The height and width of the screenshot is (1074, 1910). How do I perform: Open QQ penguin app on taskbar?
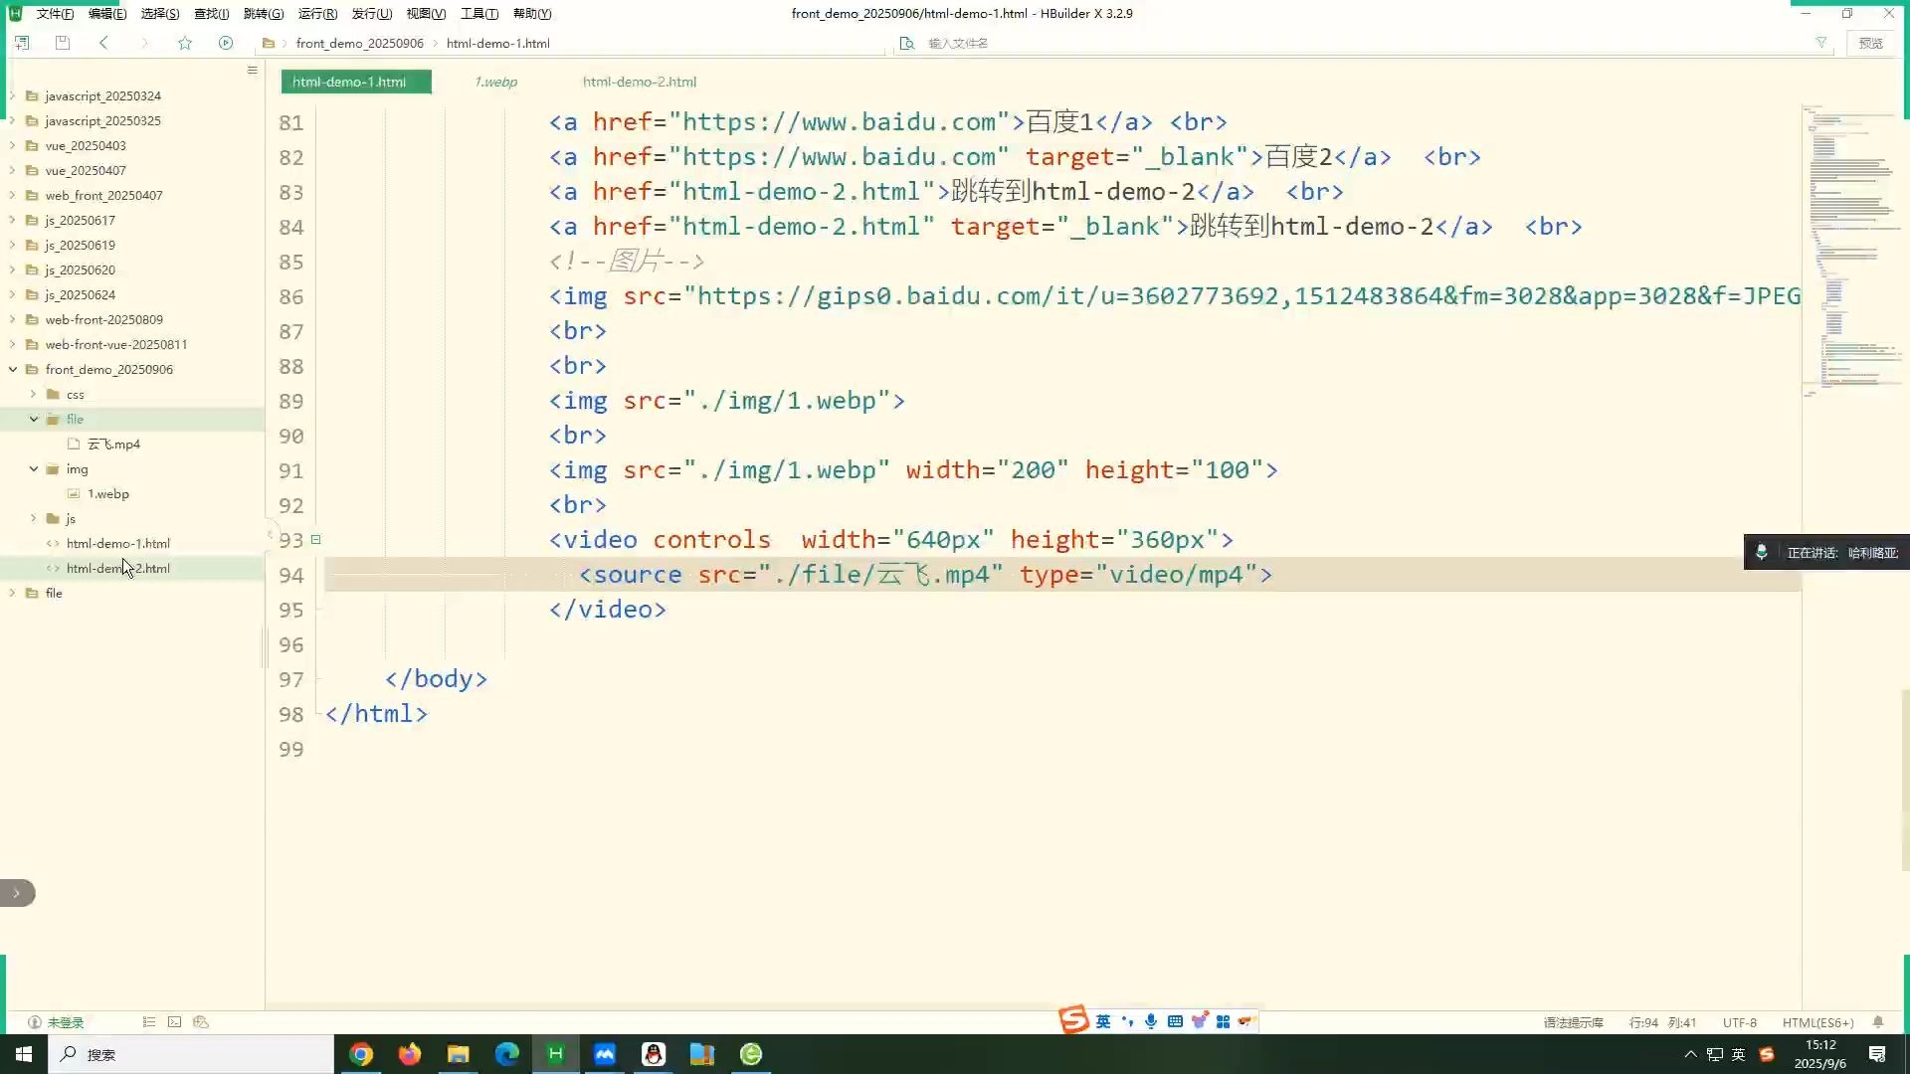654,1054
